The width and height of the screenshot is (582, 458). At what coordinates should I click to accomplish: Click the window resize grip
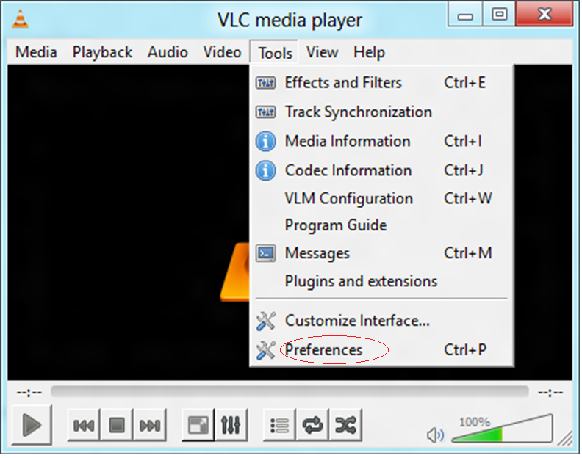click(566, 438)
